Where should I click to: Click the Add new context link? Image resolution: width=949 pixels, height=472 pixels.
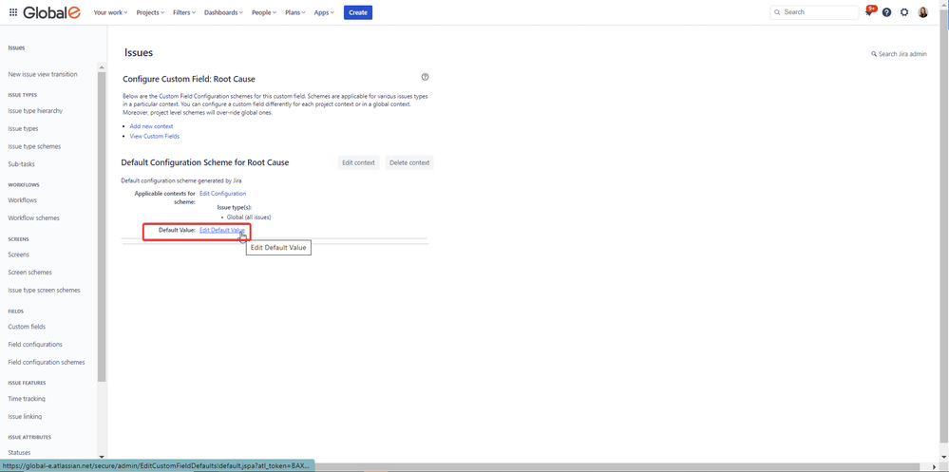point(151,126)
